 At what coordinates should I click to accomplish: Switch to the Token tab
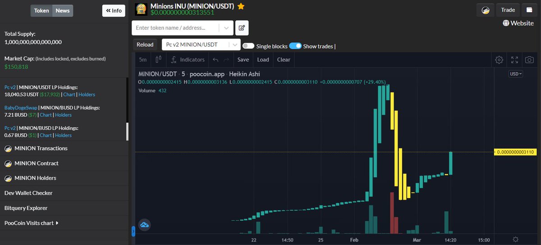pyautogui.click(x=41, y=10)
